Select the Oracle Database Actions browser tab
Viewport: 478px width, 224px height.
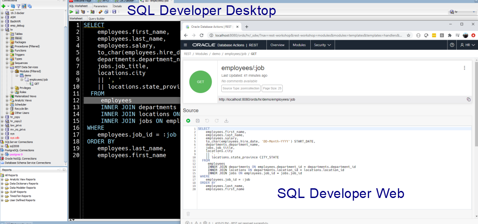[x=211, y=27]
